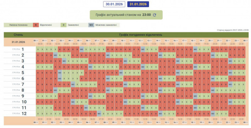Screen dimensions: 251x128
Task: Click the green 'З' legend swatch
Action: pos(64,25)
